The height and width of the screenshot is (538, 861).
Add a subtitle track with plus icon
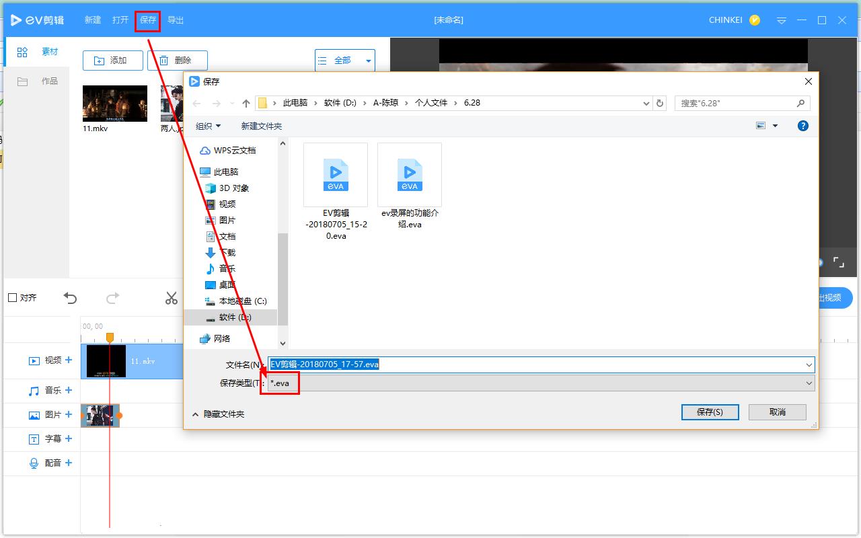click(69, 438)
